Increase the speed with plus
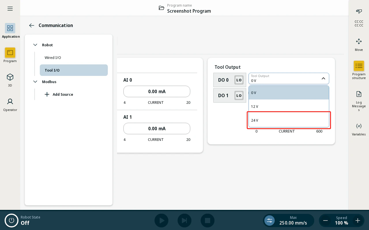This screenshot has width=369, height=230. click(358, 221)
